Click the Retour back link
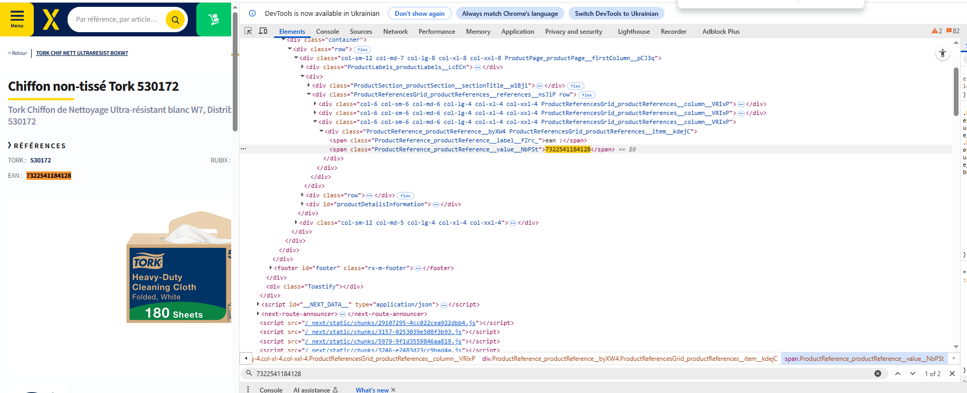The width and height of the screenshot is (967, 393). (x=17, y=53)
